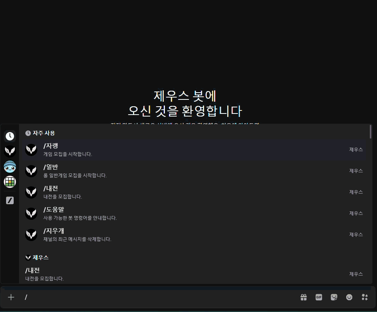Open the Wordle-style grid bot filter
This screenshot has height=312, width=377.
(10, 181)
